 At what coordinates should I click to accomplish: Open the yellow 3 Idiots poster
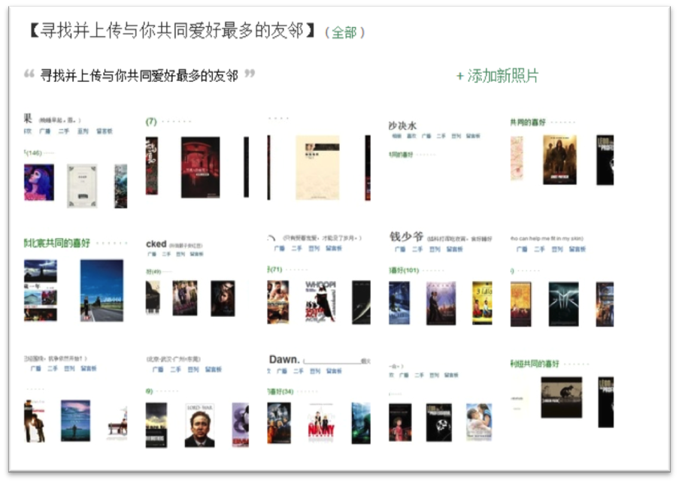coord(482,303)
